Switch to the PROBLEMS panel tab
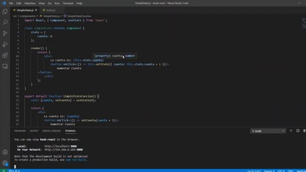This screenshot has height=172, width=306. coord(20,131)
